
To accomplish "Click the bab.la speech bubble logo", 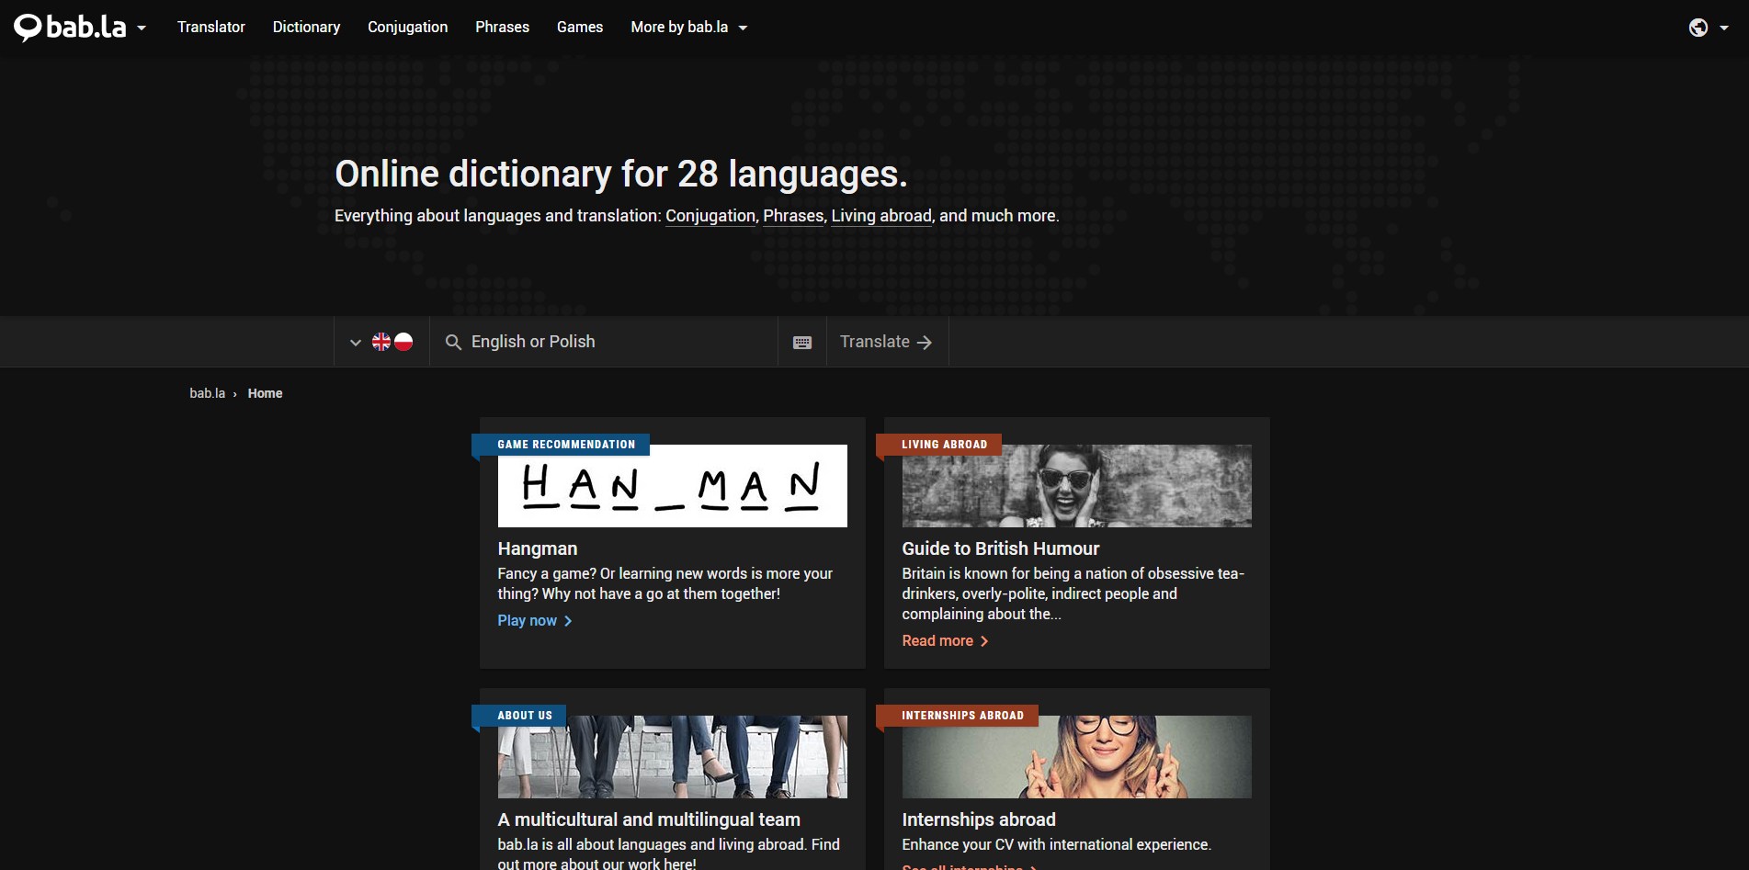I will click(70, 28).
